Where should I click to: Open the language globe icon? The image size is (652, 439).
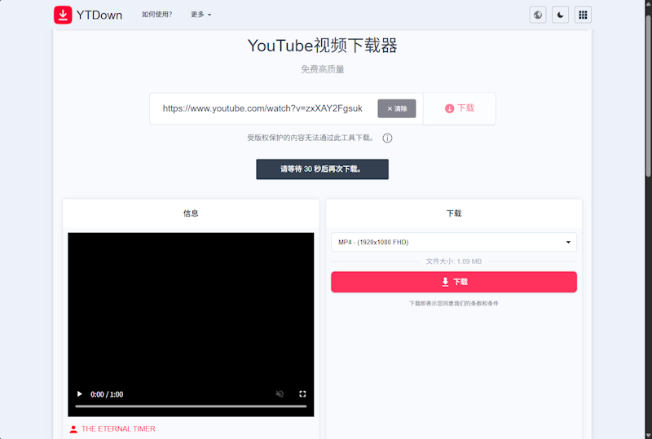click(x=538, y=15)
